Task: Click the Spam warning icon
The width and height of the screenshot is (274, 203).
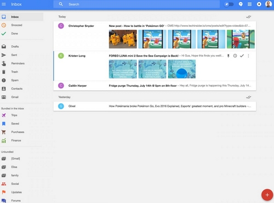Action: [4, 80]
